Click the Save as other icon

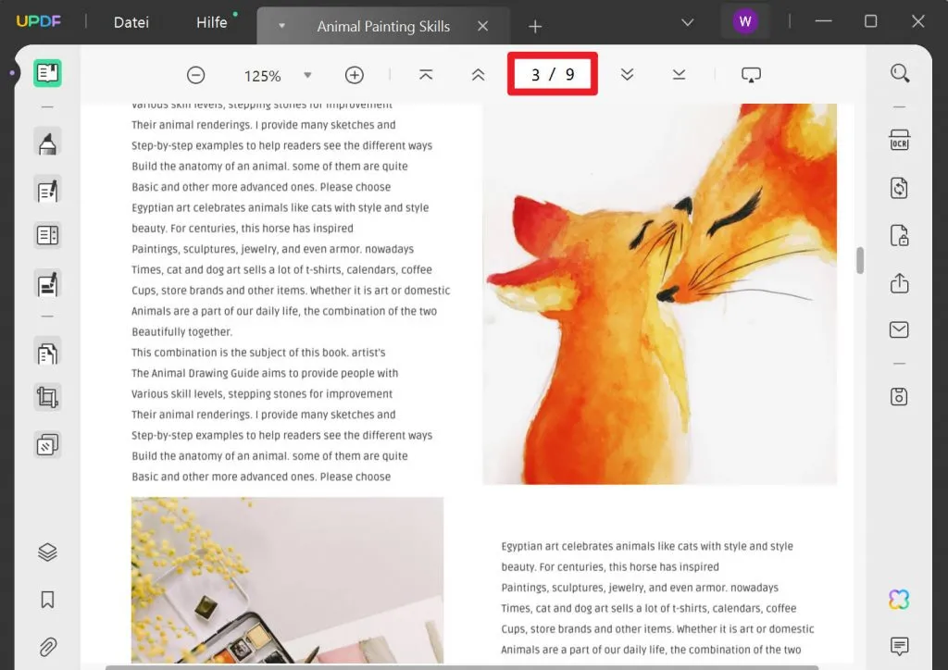coord(899,397)
